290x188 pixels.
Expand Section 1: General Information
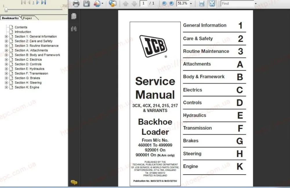[x=6, y=36]
